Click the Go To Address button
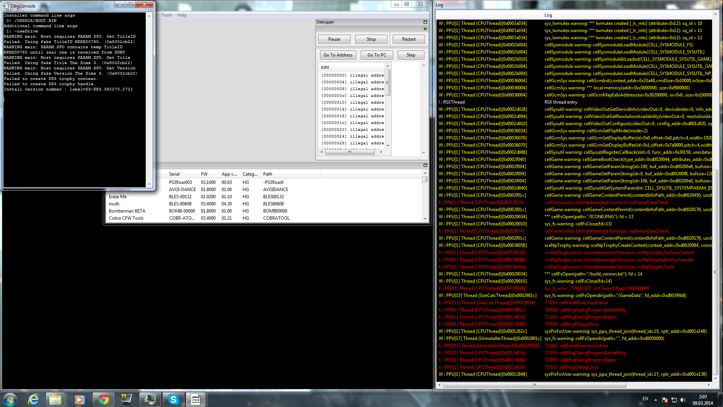 pos(338,55)
